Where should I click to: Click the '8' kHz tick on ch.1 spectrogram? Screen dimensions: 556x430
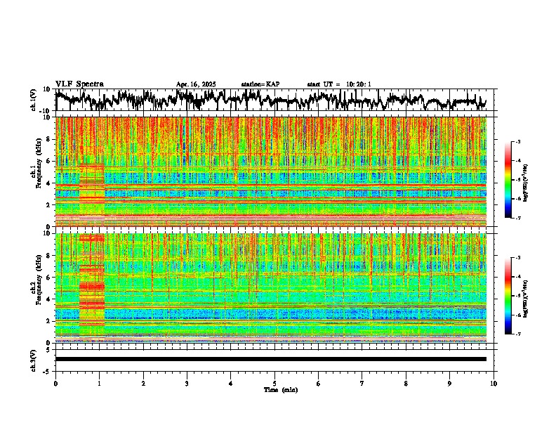pyautogui.click(x=49, y=139)
